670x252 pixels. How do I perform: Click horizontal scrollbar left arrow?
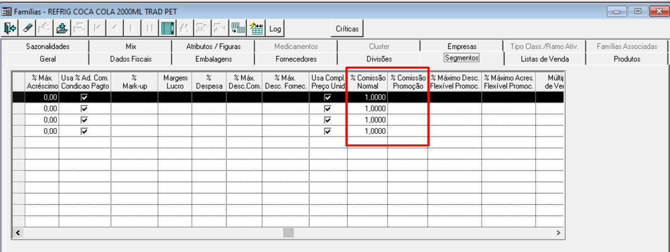(x=18, y=233)
